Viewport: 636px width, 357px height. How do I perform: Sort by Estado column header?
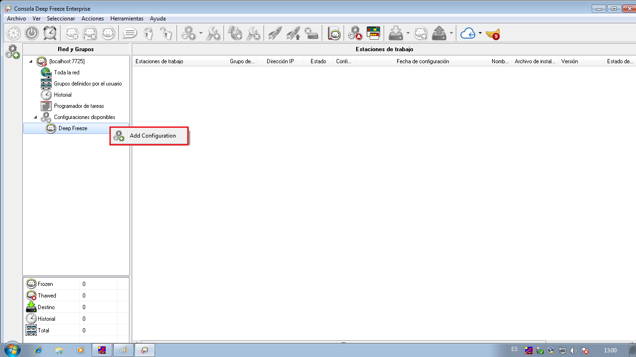318,61
